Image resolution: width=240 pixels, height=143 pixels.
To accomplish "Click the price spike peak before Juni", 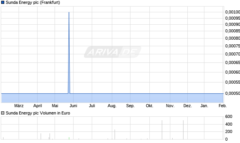I will click(x=69, y=12).
